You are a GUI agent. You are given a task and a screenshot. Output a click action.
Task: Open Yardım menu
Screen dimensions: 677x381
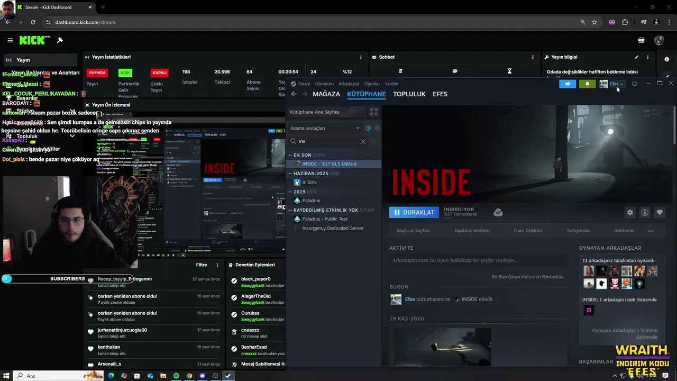point(391,84)
